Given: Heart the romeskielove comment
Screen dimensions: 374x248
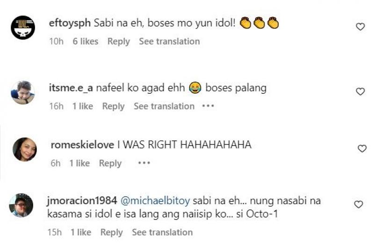Looking at the screenshot, I should pos(361,149).
